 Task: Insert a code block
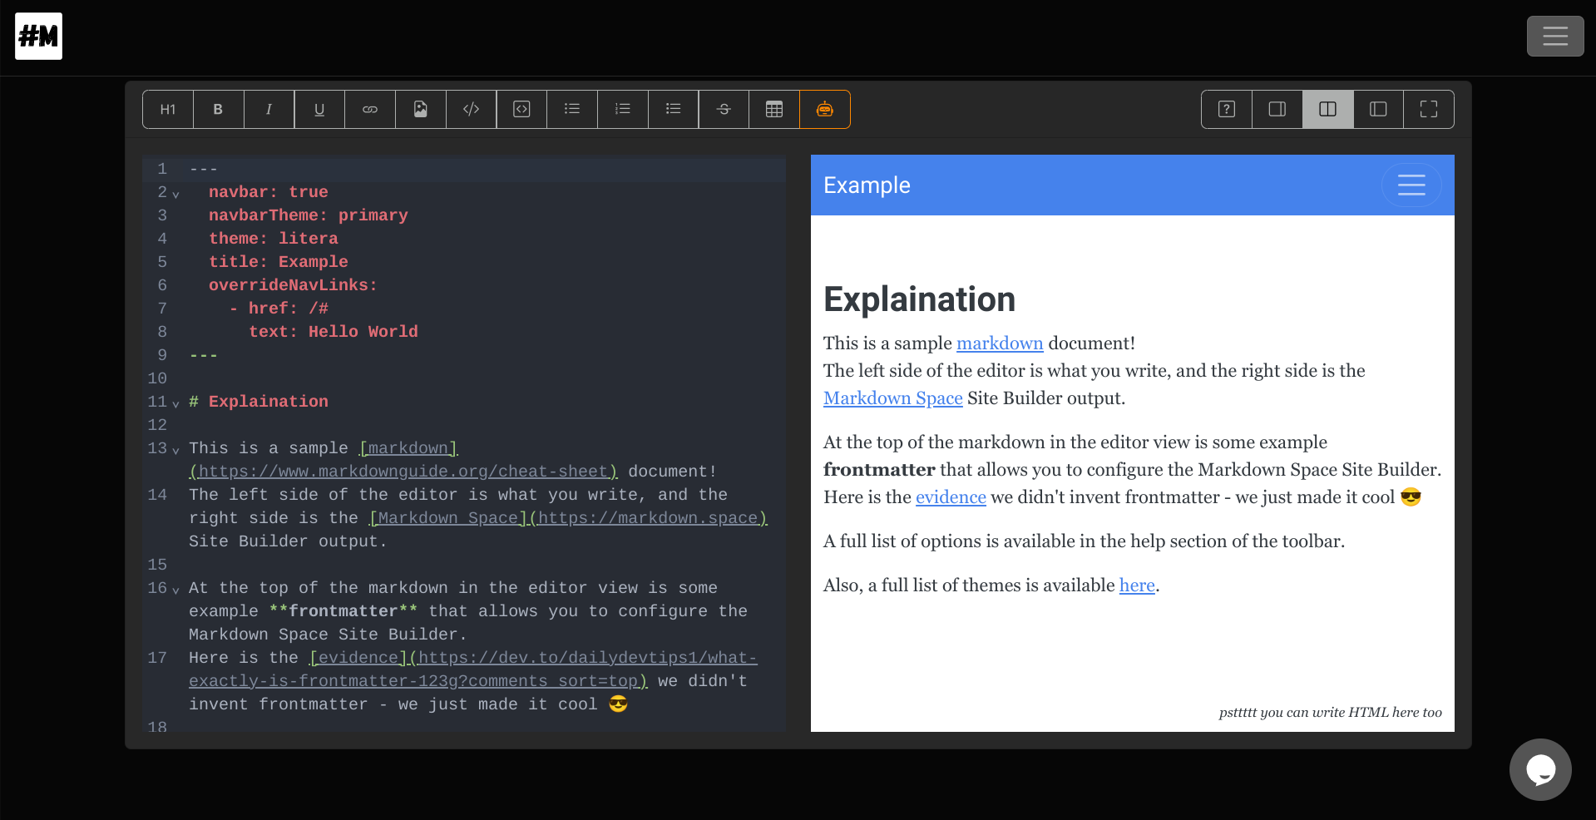(521, 109)
